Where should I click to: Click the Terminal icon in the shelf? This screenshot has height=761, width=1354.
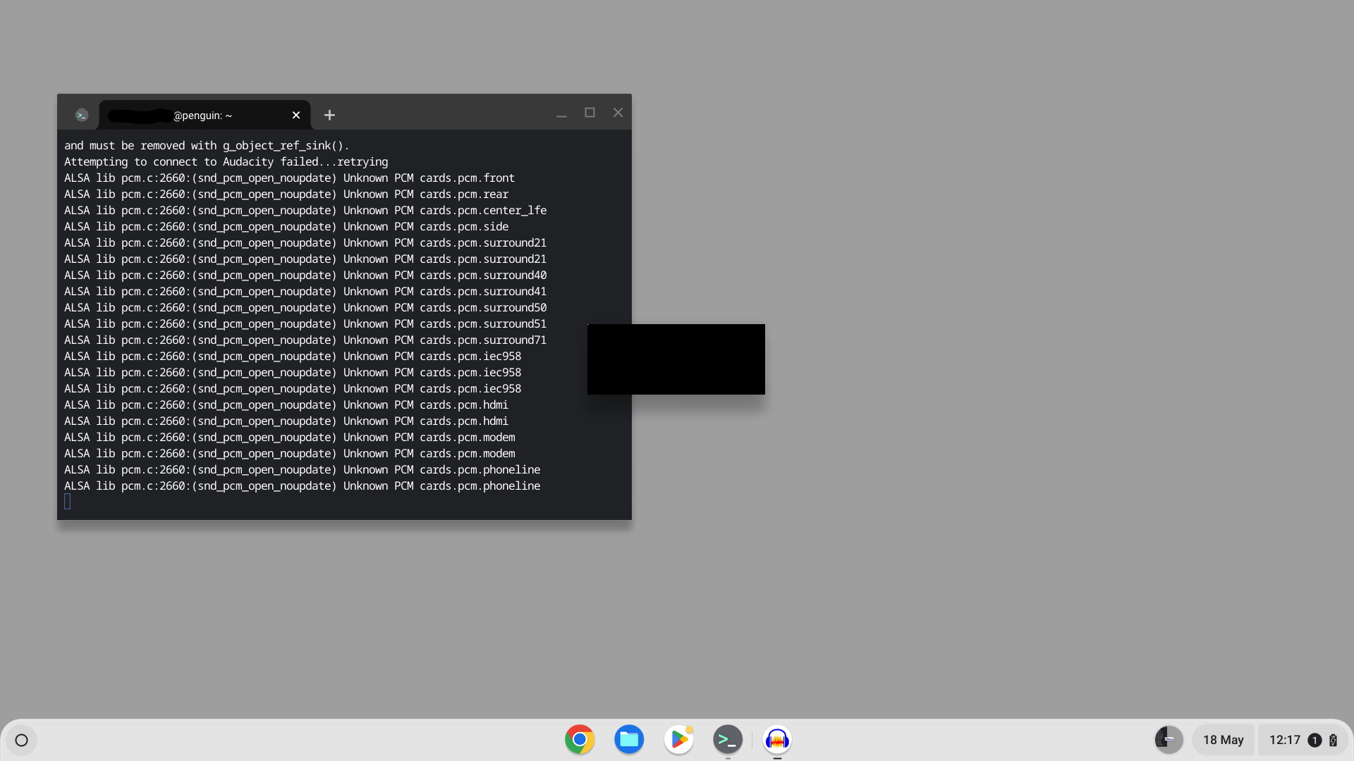[728, 739]
